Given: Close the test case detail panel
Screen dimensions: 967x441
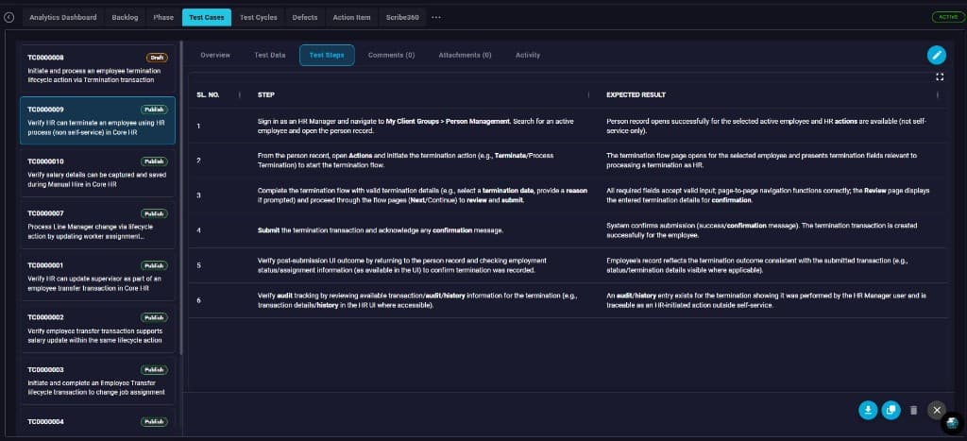Looking at the screenshot, I should click(937, 410).
